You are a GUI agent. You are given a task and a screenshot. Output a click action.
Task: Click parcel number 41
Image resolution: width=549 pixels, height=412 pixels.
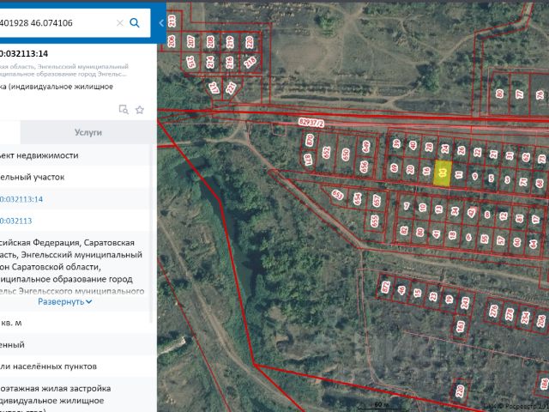pyautogui.click(x=437, y=233)
